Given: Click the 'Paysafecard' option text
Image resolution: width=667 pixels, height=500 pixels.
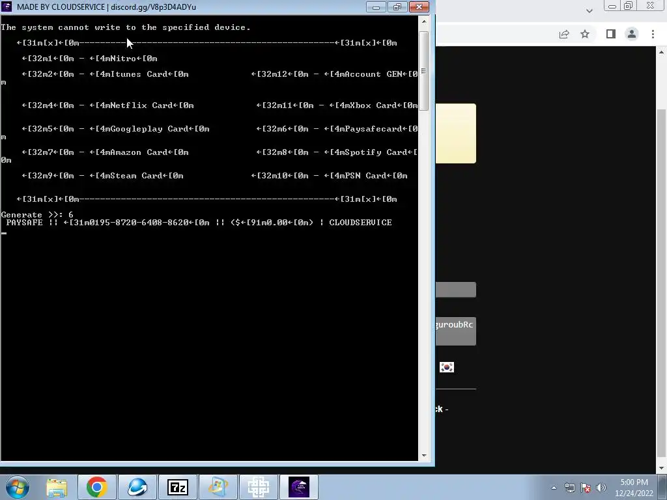Looking at the screenshot, I should (373, 128).
